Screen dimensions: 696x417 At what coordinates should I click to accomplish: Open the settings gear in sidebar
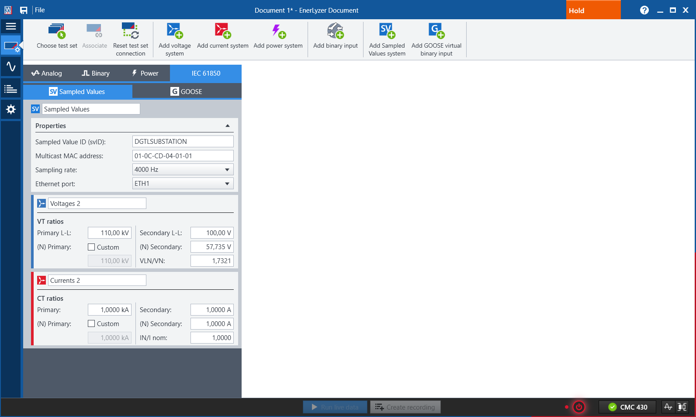(x=11, y=109)
